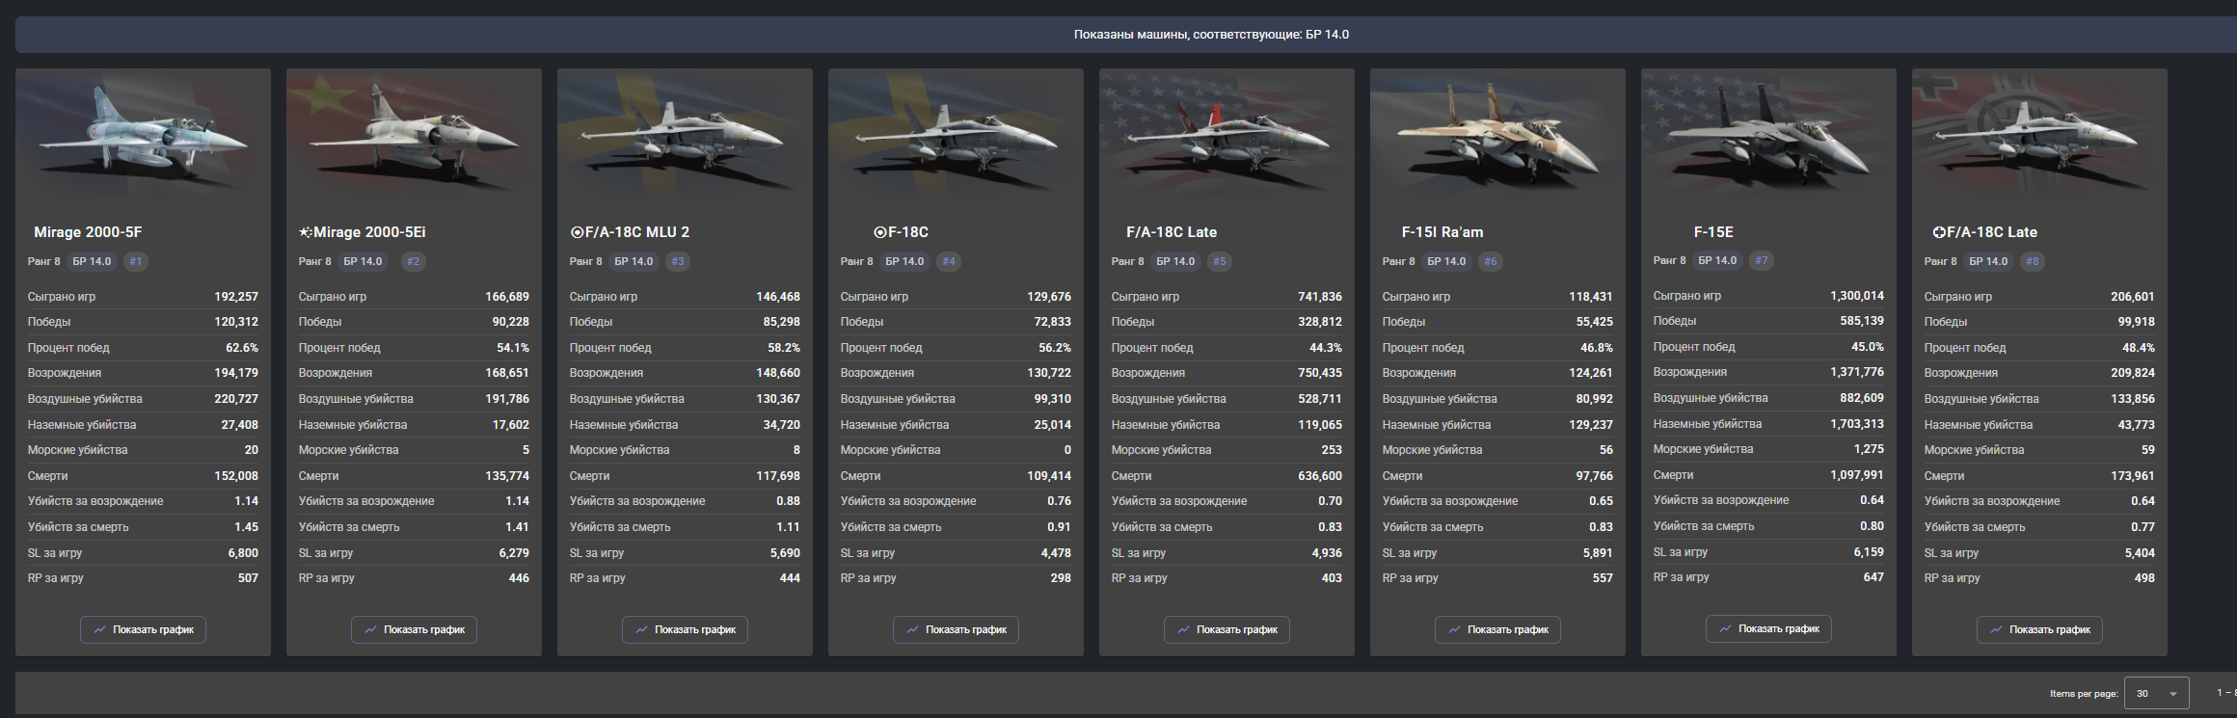Click the #1 rank badge on Mirage 2000-5F

pos(135,261)
